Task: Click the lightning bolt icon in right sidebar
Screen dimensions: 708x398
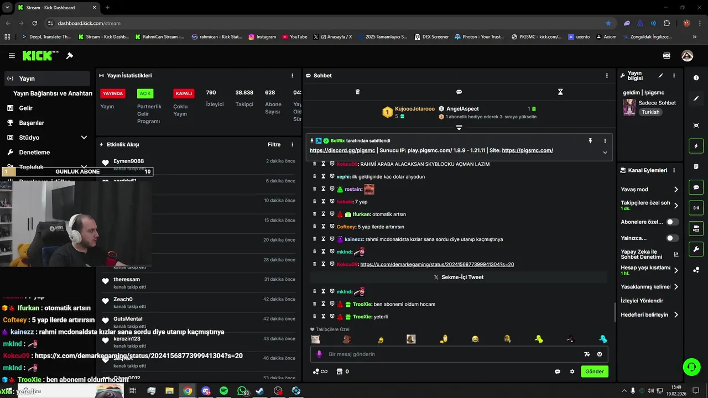Action: (x=696, y=146)
